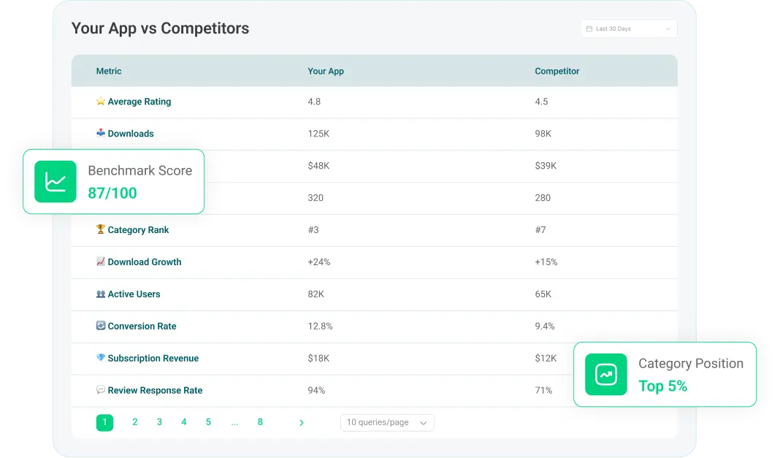Click the 9.4% competitor conversion value
The height and width of the screenshot is (458, 780).
click(x=545, y=327)
